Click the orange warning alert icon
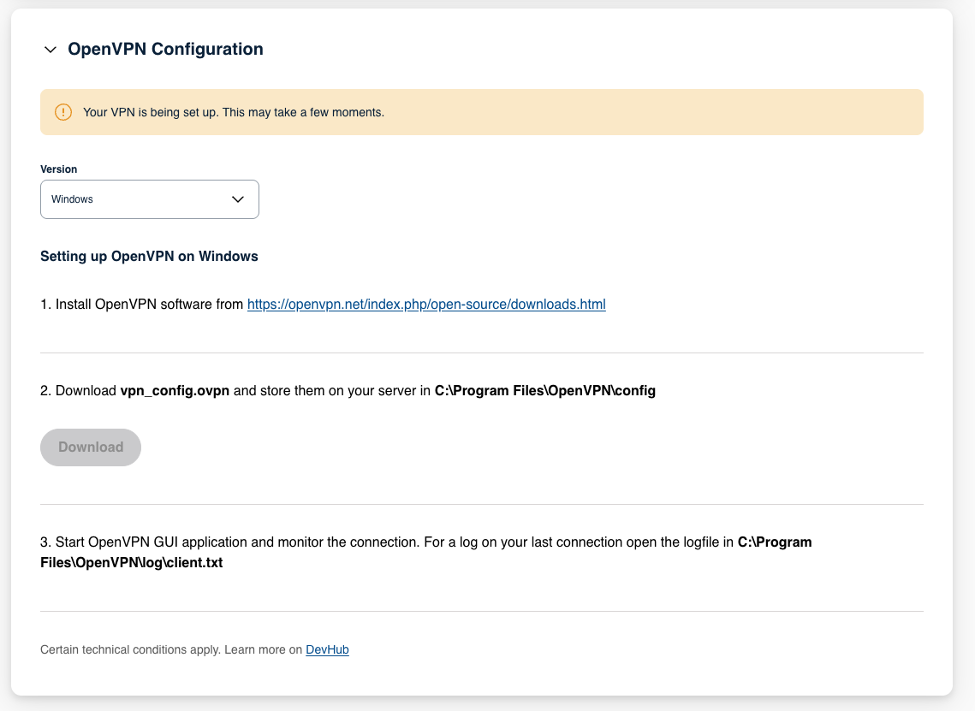Screen dimensions: 975x711 [63, 112]
